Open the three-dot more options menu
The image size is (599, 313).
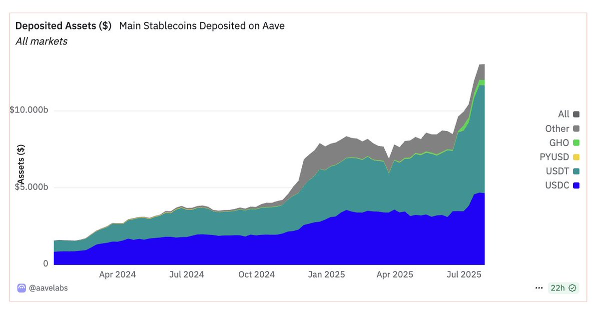point(539,288)
